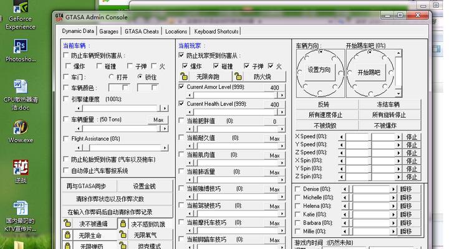Select the 打开 door radio button

click(112, 77)
